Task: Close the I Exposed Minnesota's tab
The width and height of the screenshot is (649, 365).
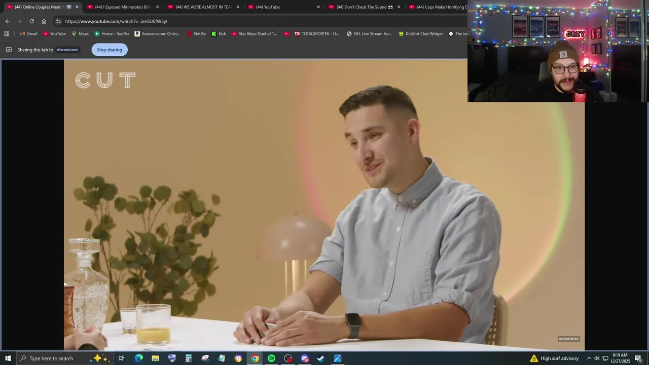Action: click(x=157, y=7)
